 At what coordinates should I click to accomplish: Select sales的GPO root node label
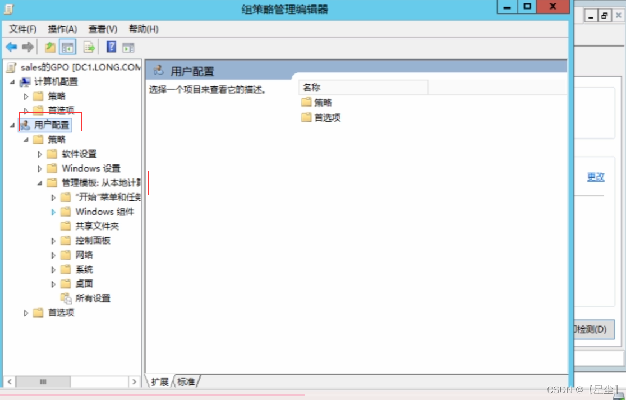coord(81,67)
